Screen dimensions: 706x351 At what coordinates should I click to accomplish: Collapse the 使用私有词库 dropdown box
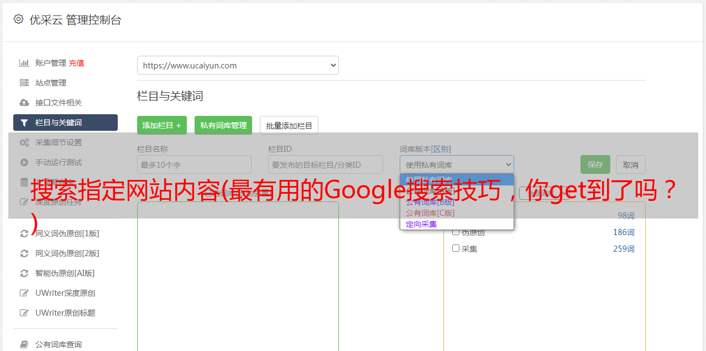pos(457,164)
